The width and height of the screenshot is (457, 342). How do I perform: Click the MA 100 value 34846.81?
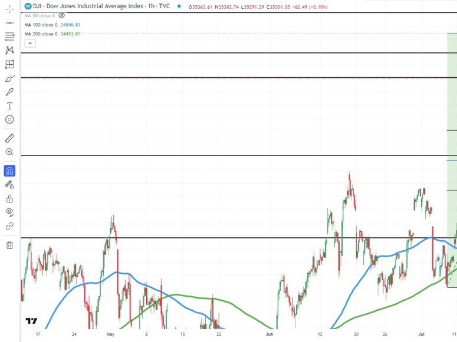[x=70, y=25]
